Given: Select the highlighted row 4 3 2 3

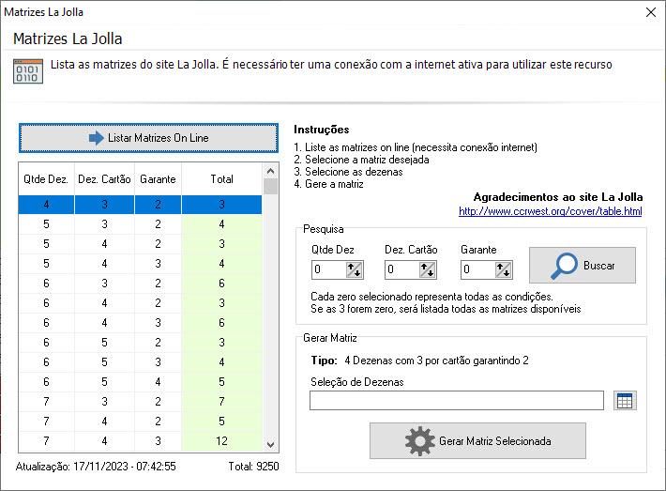Looking at the screenshot, I should [140, 205].
